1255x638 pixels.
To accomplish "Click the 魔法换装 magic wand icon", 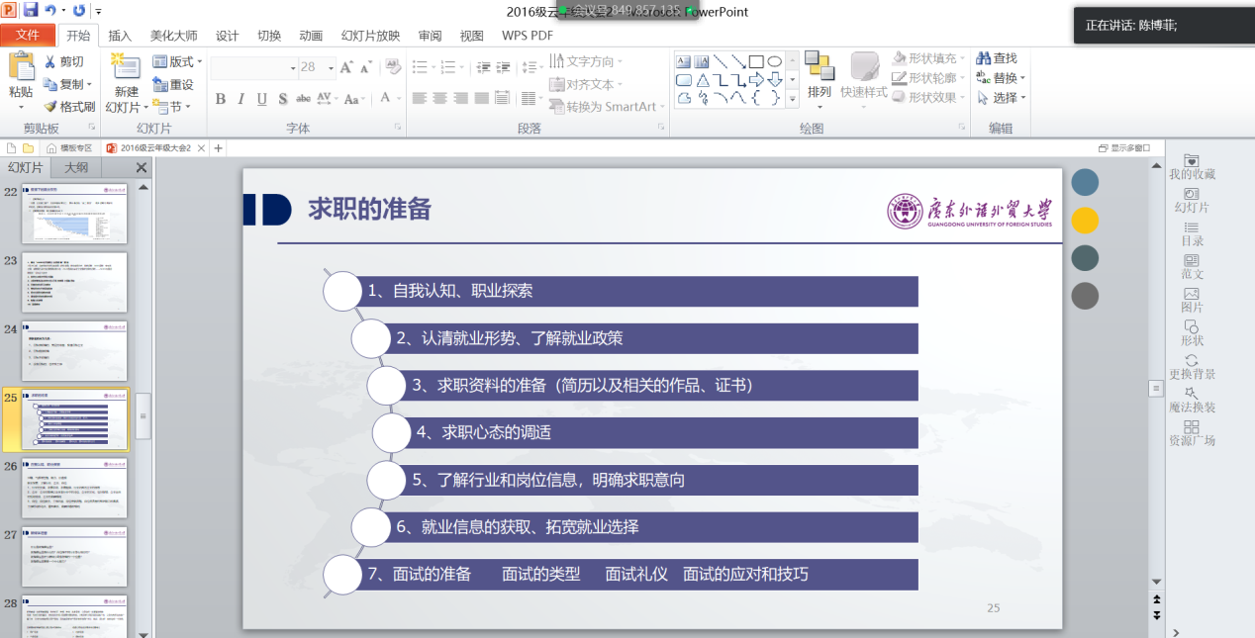I will [1192, 394].
